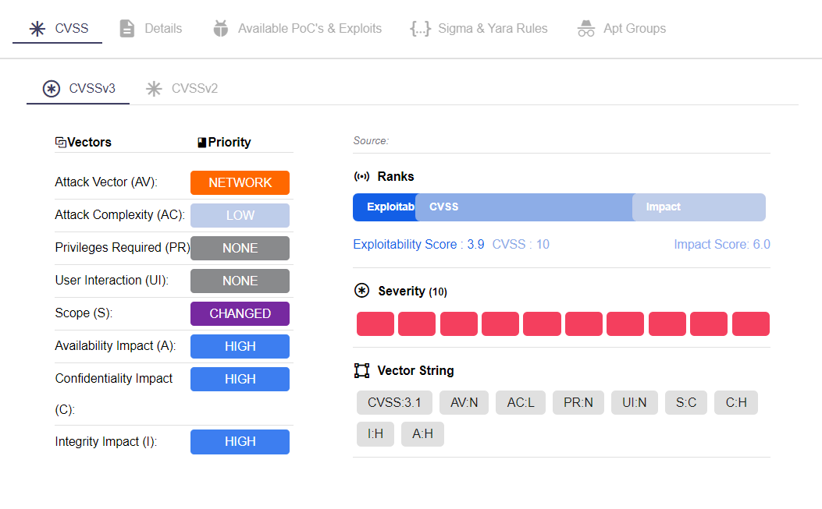Click the Exploitability segment of the Ranks bar
Image resolution: width=822 pixels, height=509 pixels.
tap(384, 207)
